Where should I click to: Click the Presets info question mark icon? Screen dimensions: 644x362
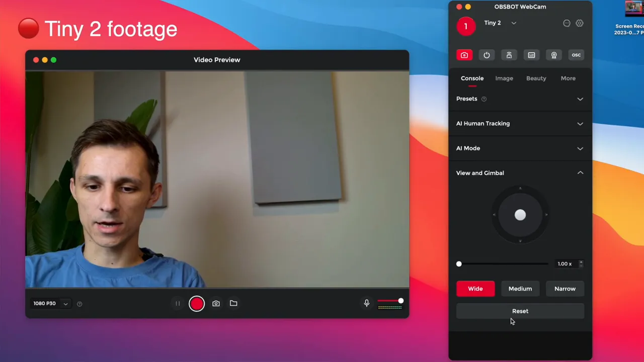[484, 99]
